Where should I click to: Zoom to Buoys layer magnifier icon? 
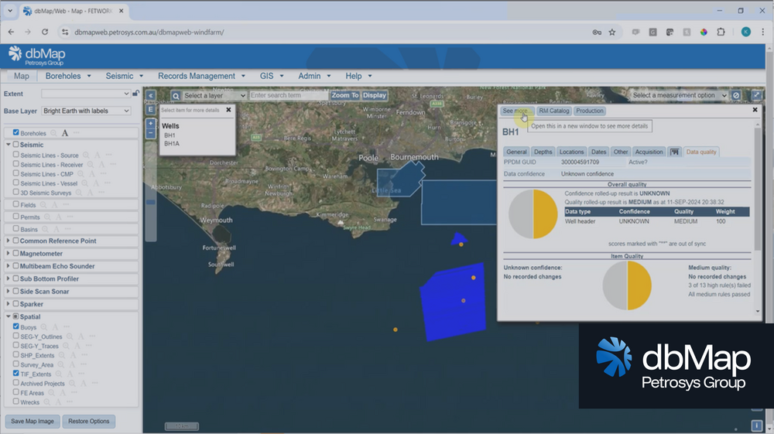44,327
